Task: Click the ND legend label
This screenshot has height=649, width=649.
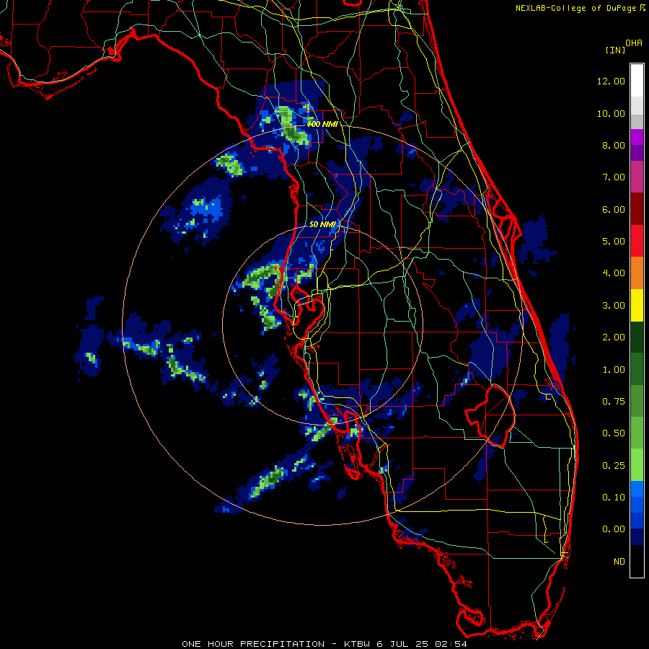Action: coord(619,562)
